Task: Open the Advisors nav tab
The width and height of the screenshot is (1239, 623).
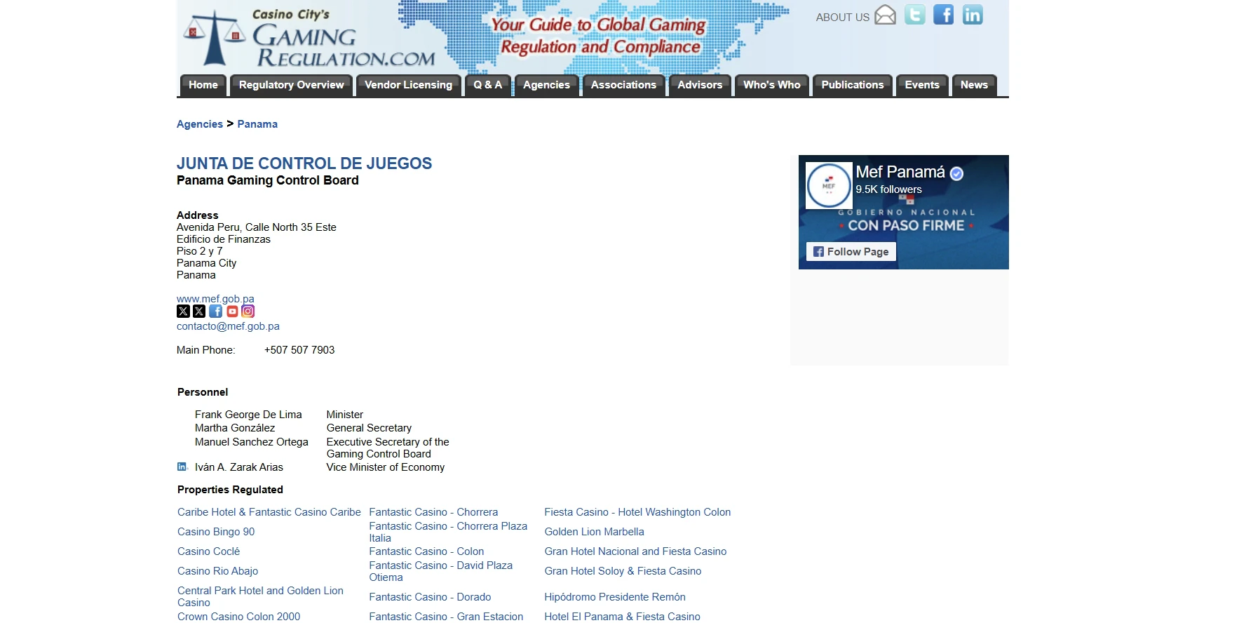Action: (x=700, y=85)
